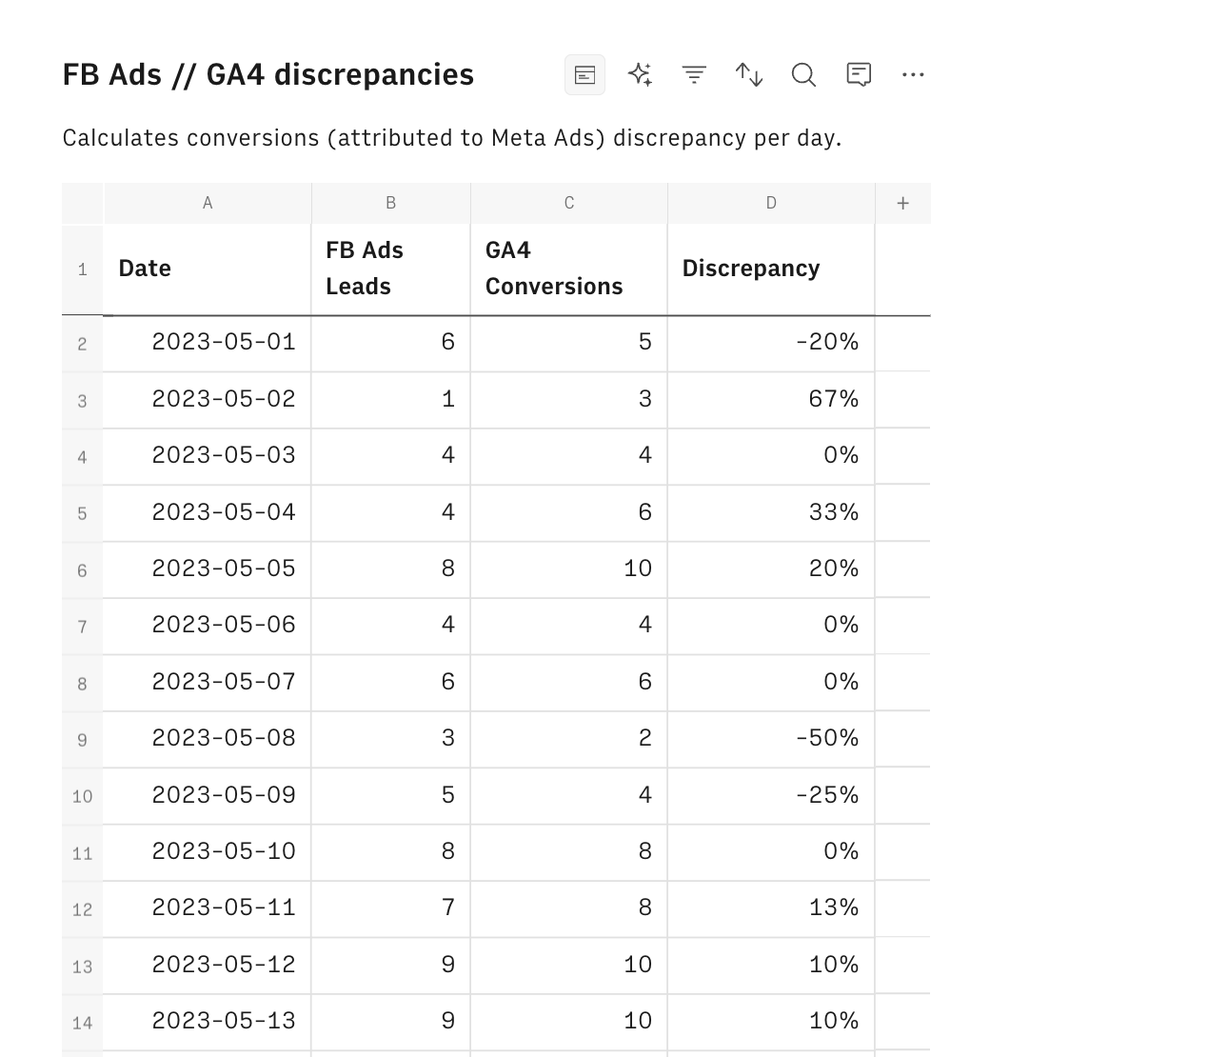Select FB Ads Leads value for 2023-05-02
The width and height of the screenshot is (1228, 1057).
pyautogui.click(x=391, y=400)
